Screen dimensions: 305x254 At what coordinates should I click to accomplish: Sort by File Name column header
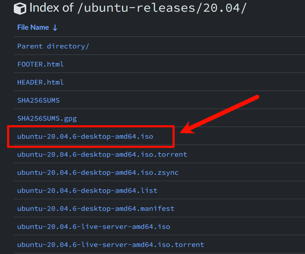33,27
